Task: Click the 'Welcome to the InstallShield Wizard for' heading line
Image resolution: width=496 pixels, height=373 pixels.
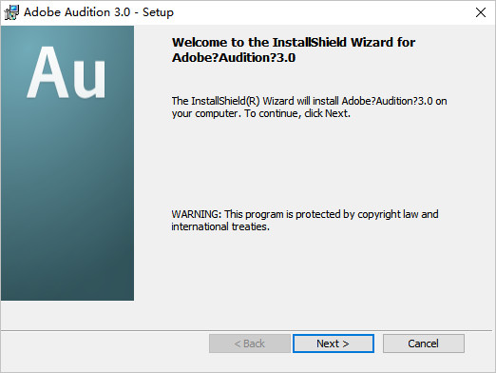Action: click(294, 42)
